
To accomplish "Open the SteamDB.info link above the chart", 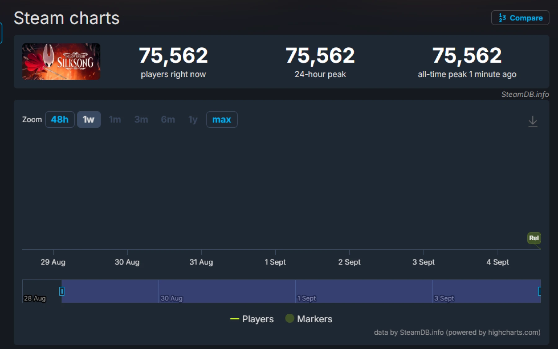I will (525, 94).
